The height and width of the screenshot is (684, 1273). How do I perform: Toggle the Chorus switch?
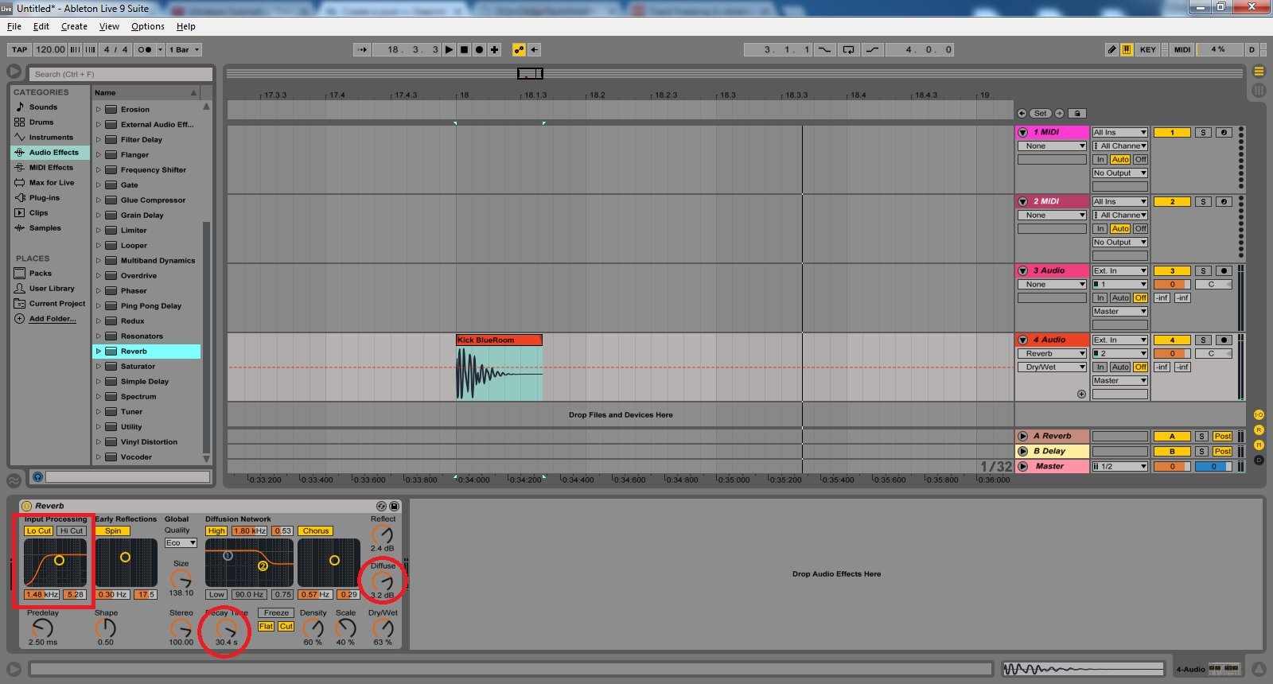coord(316,530)
